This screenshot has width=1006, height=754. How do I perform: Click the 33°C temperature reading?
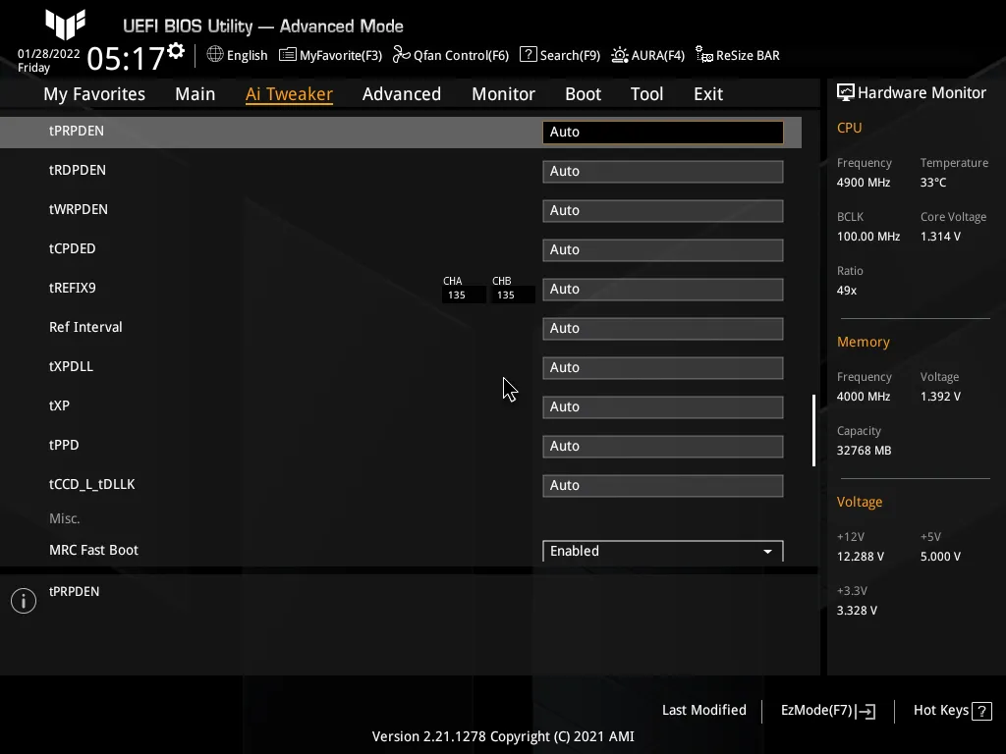(933, 183)
